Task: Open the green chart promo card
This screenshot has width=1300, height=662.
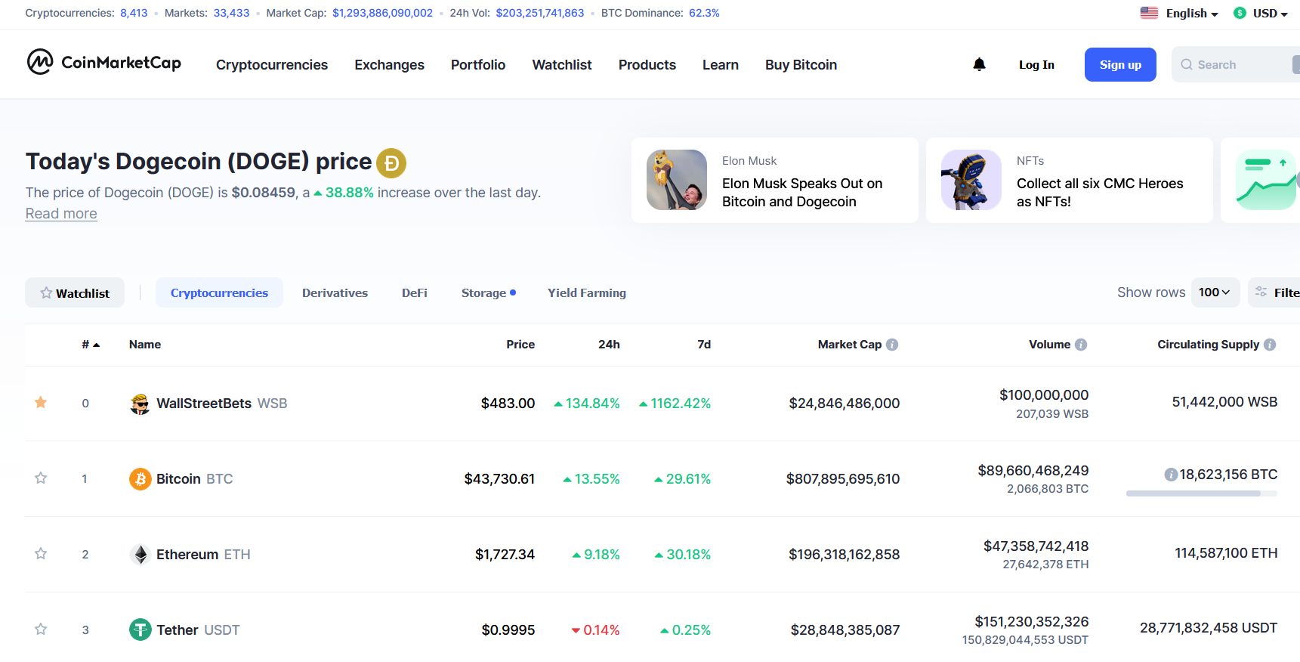Action: (x=1261, y=180)
